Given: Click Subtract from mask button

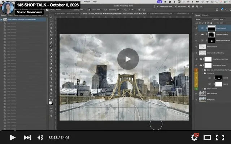Looking at the screenshot, I should point(164,6).
